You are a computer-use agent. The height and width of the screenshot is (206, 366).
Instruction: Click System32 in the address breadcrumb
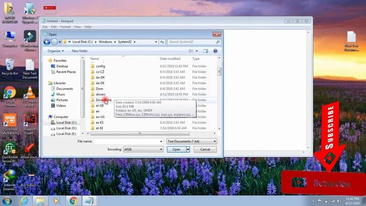pos(125,42)
